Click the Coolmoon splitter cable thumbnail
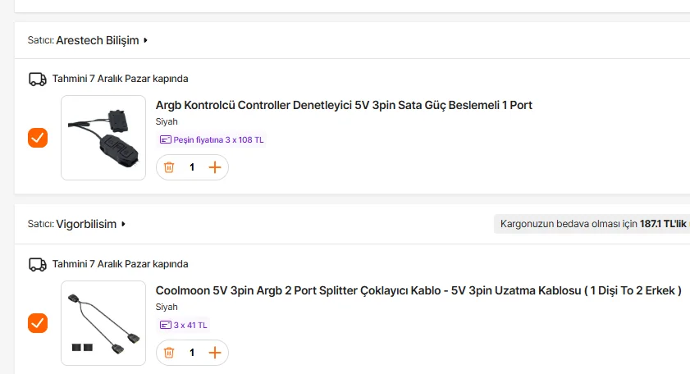 point(103,323)
